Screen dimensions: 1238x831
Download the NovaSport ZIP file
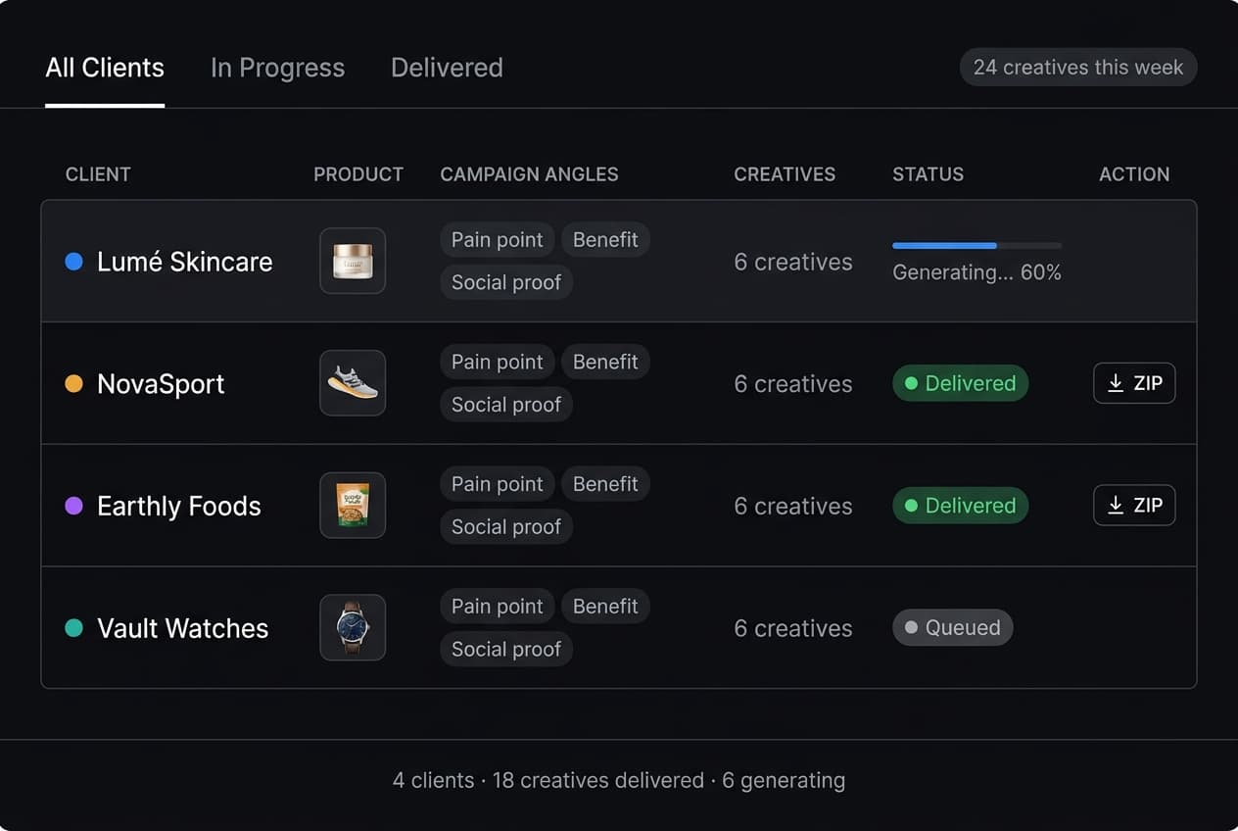tap(1134, 383)
